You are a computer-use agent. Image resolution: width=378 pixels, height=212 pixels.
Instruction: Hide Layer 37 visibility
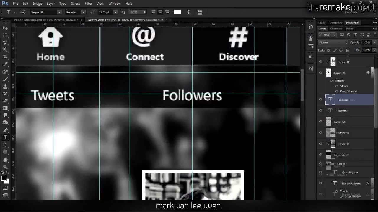tap(321, 144)
